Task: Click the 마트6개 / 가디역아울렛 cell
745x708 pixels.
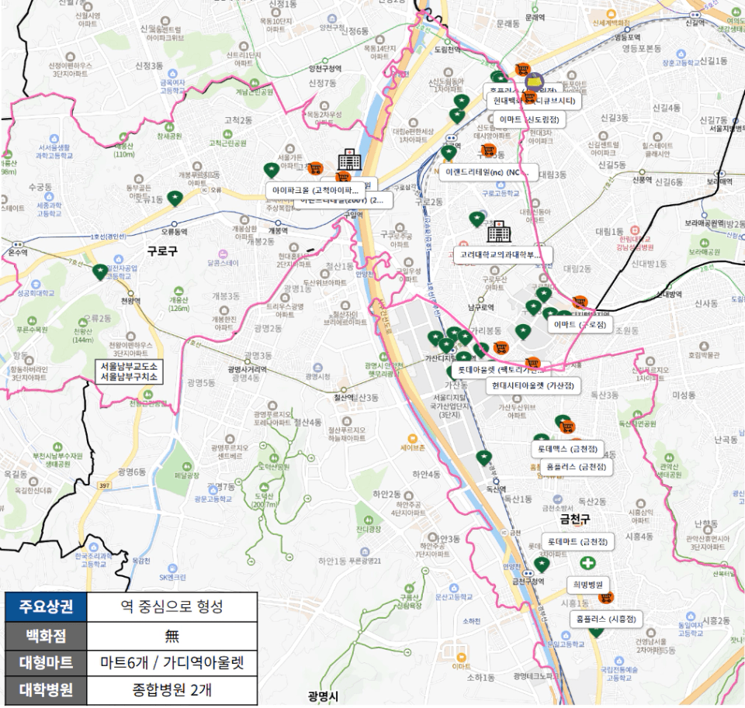Action: point(172,662)
